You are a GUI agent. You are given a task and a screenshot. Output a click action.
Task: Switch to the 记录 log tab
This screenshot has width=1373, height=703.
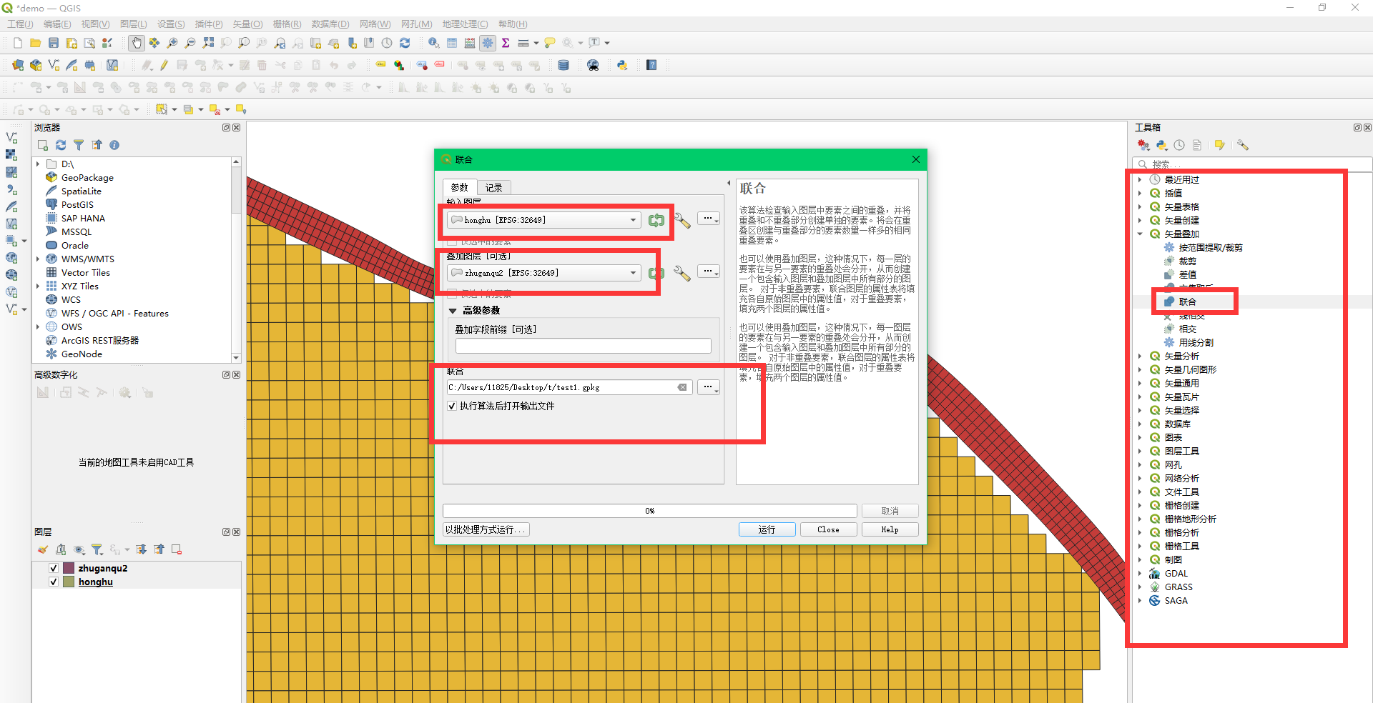[493, 188]
